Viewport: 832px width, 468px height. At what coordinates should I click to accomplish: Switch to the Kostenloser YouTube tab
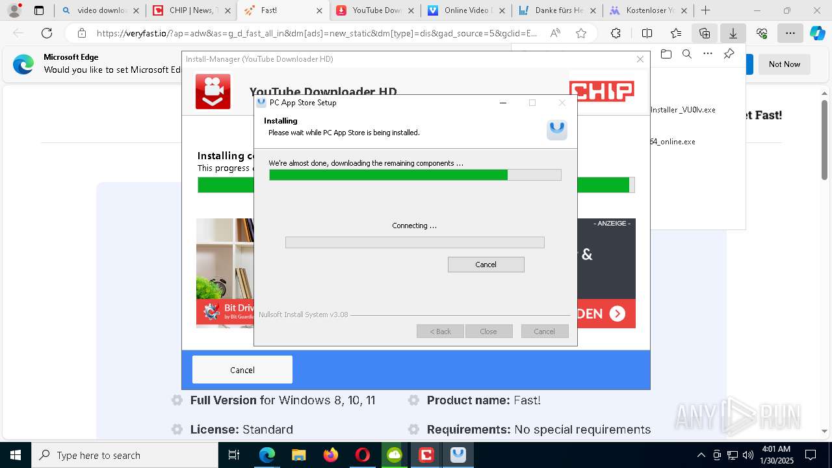click(x=648, y=10)
